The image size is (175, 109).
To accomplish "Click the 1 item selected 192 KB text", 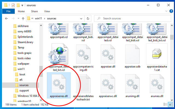I will coord(35,105).
